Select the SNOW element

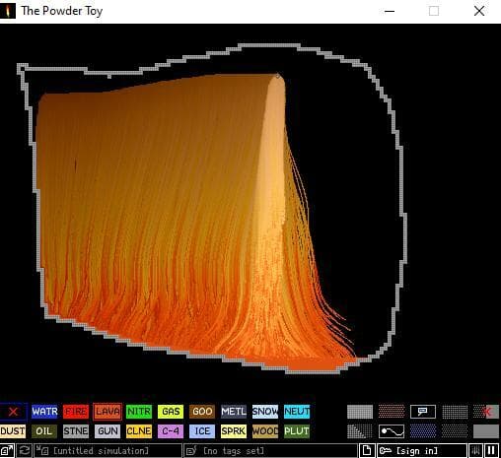pyautogui.click(x=265, y=412)
